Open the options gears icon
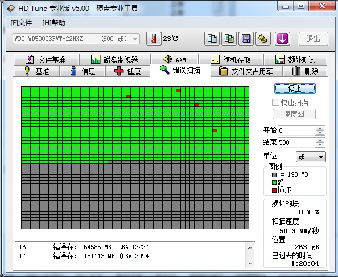This screenshot has height=277, width=338. point(263,39)
